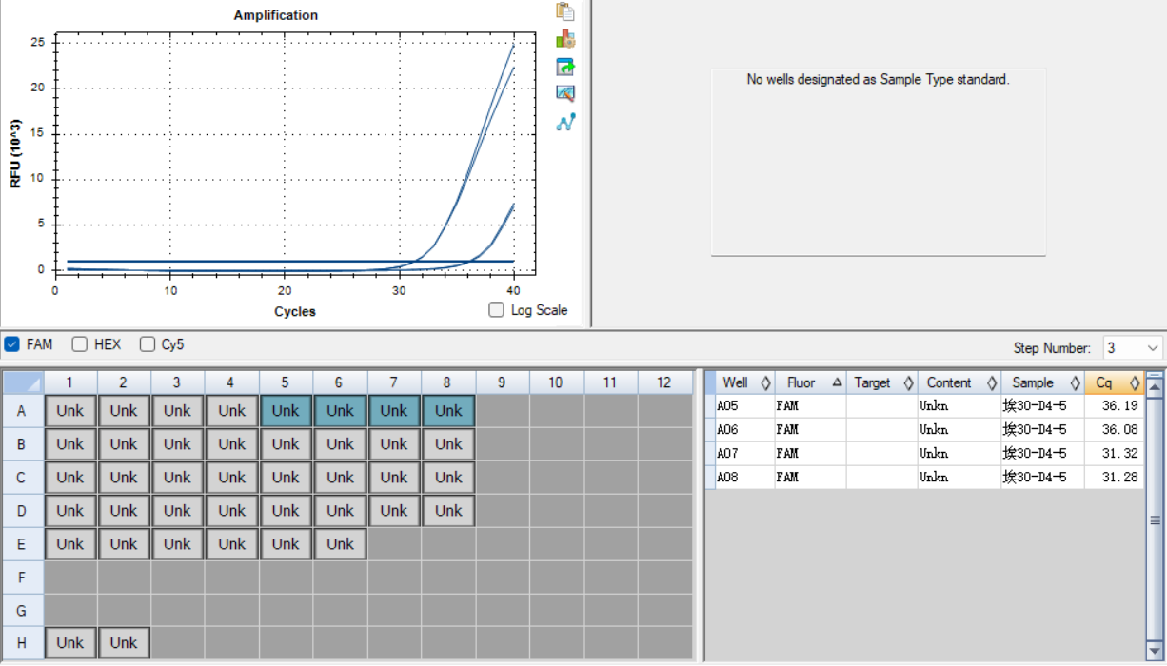Click the select-all corner of the plate grid
Screen dimensions: 1167x666
point(22,382)
